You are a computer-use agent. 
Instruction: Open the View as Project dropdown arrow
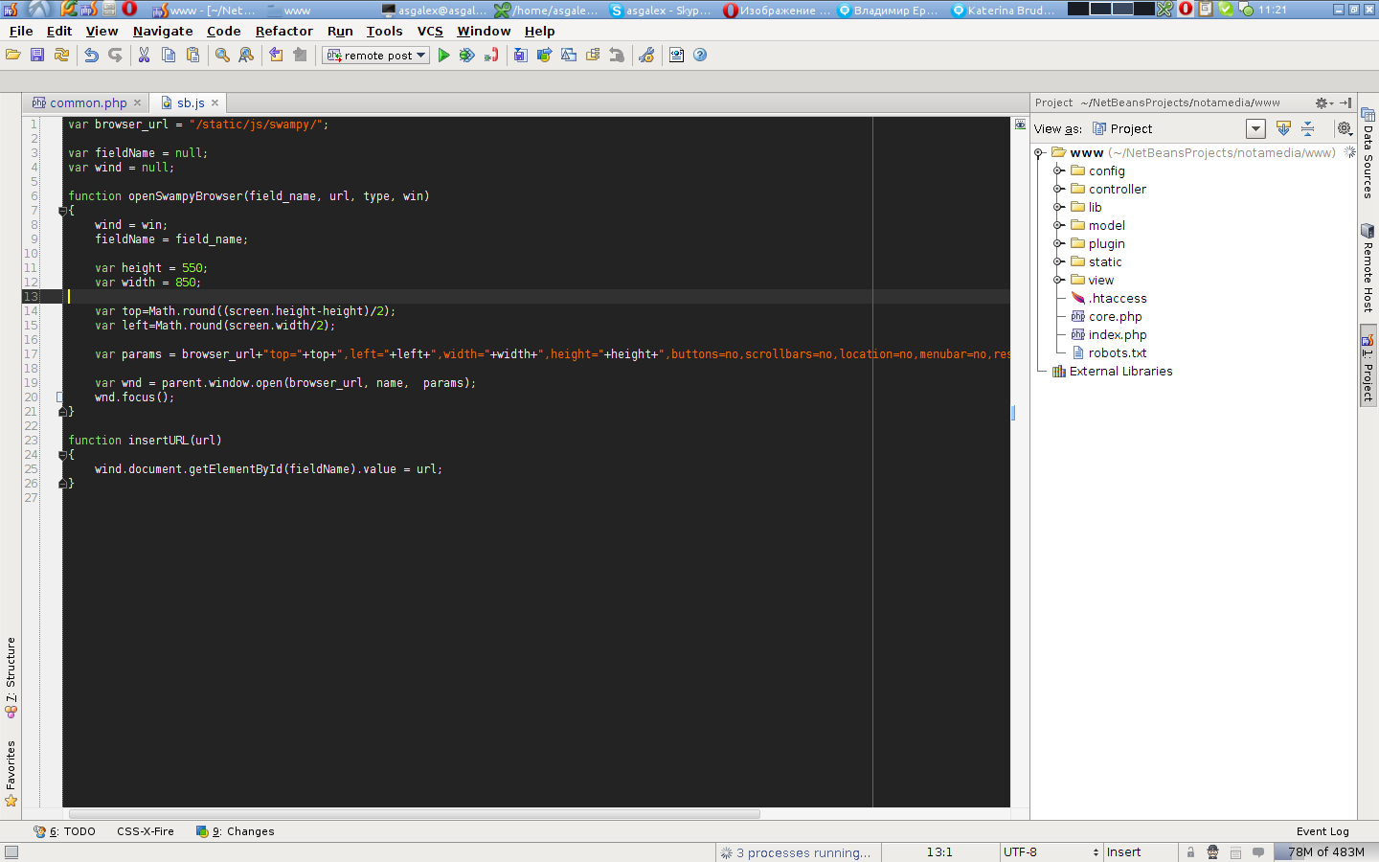point(1255,128)
